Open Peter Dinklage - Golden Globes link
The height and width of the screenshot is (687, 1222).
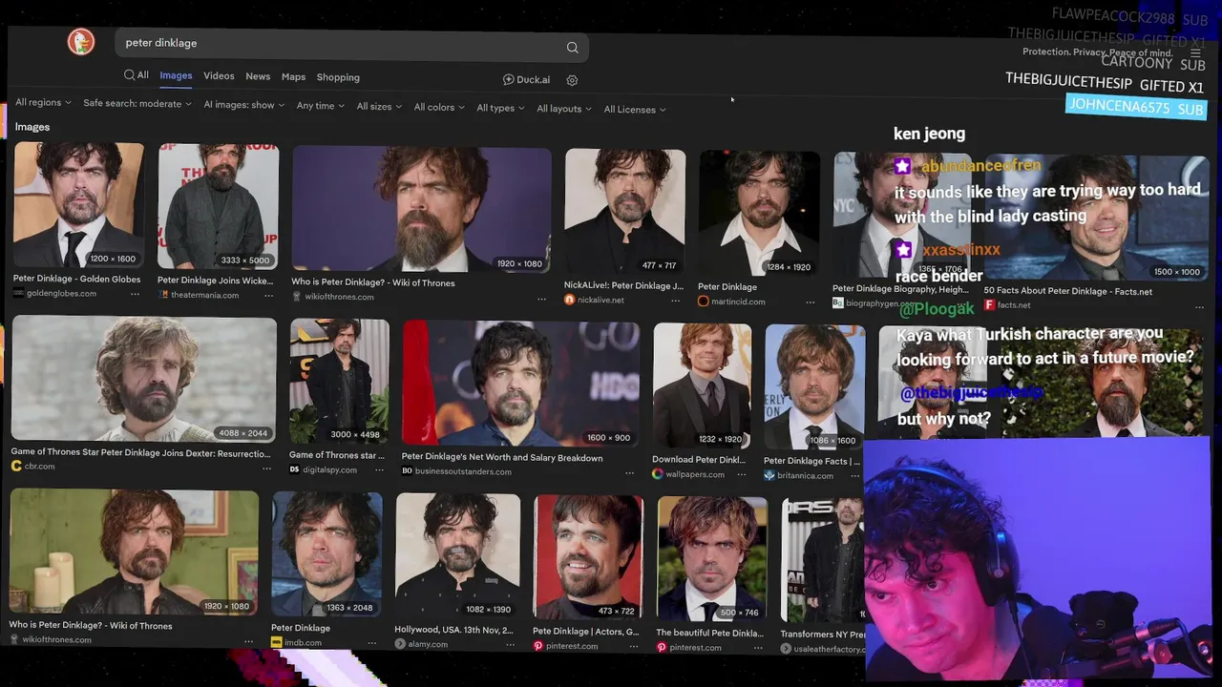click(76, 280)
